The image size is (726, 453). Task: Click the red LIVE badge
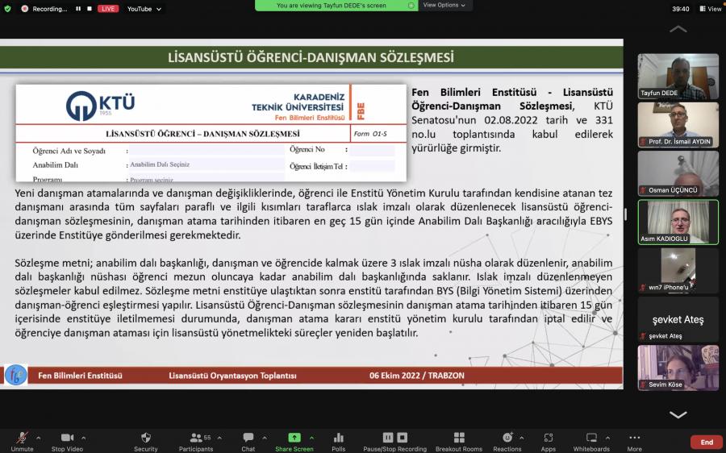(108, 9)
